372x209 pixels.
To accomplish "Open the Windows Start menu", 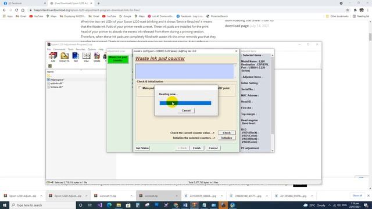I will 5,205.
